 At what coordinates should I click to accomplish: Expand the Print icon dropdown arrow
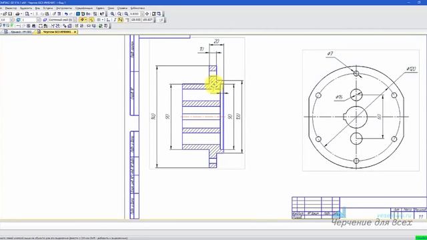pos(21,13)
